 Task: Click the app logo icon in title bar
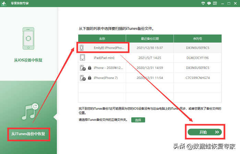coord(4,3)
